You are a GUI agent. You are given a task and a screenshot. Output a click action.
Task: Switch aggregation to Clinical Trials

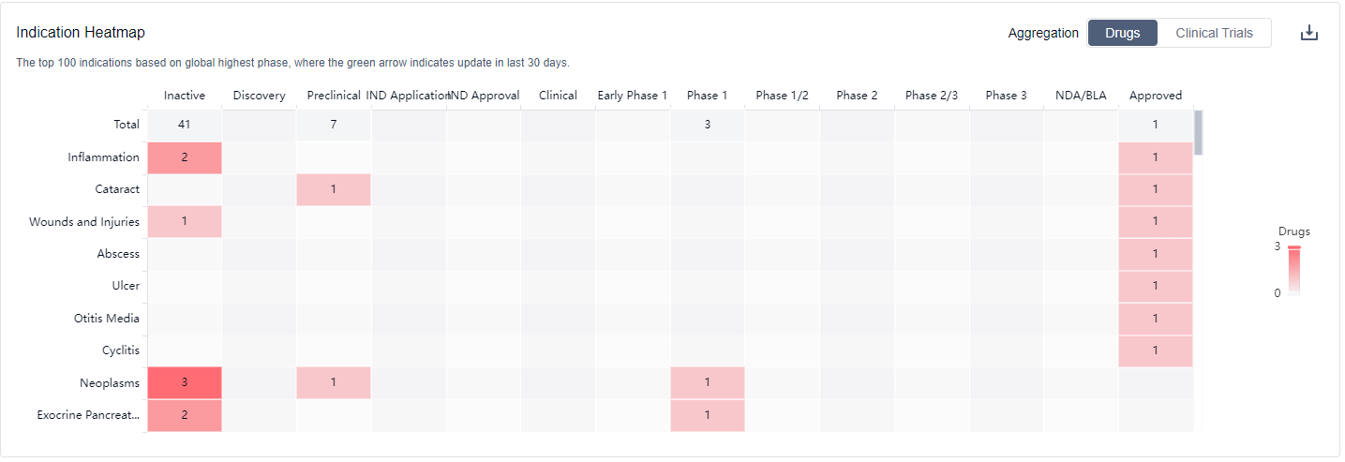1214,33
